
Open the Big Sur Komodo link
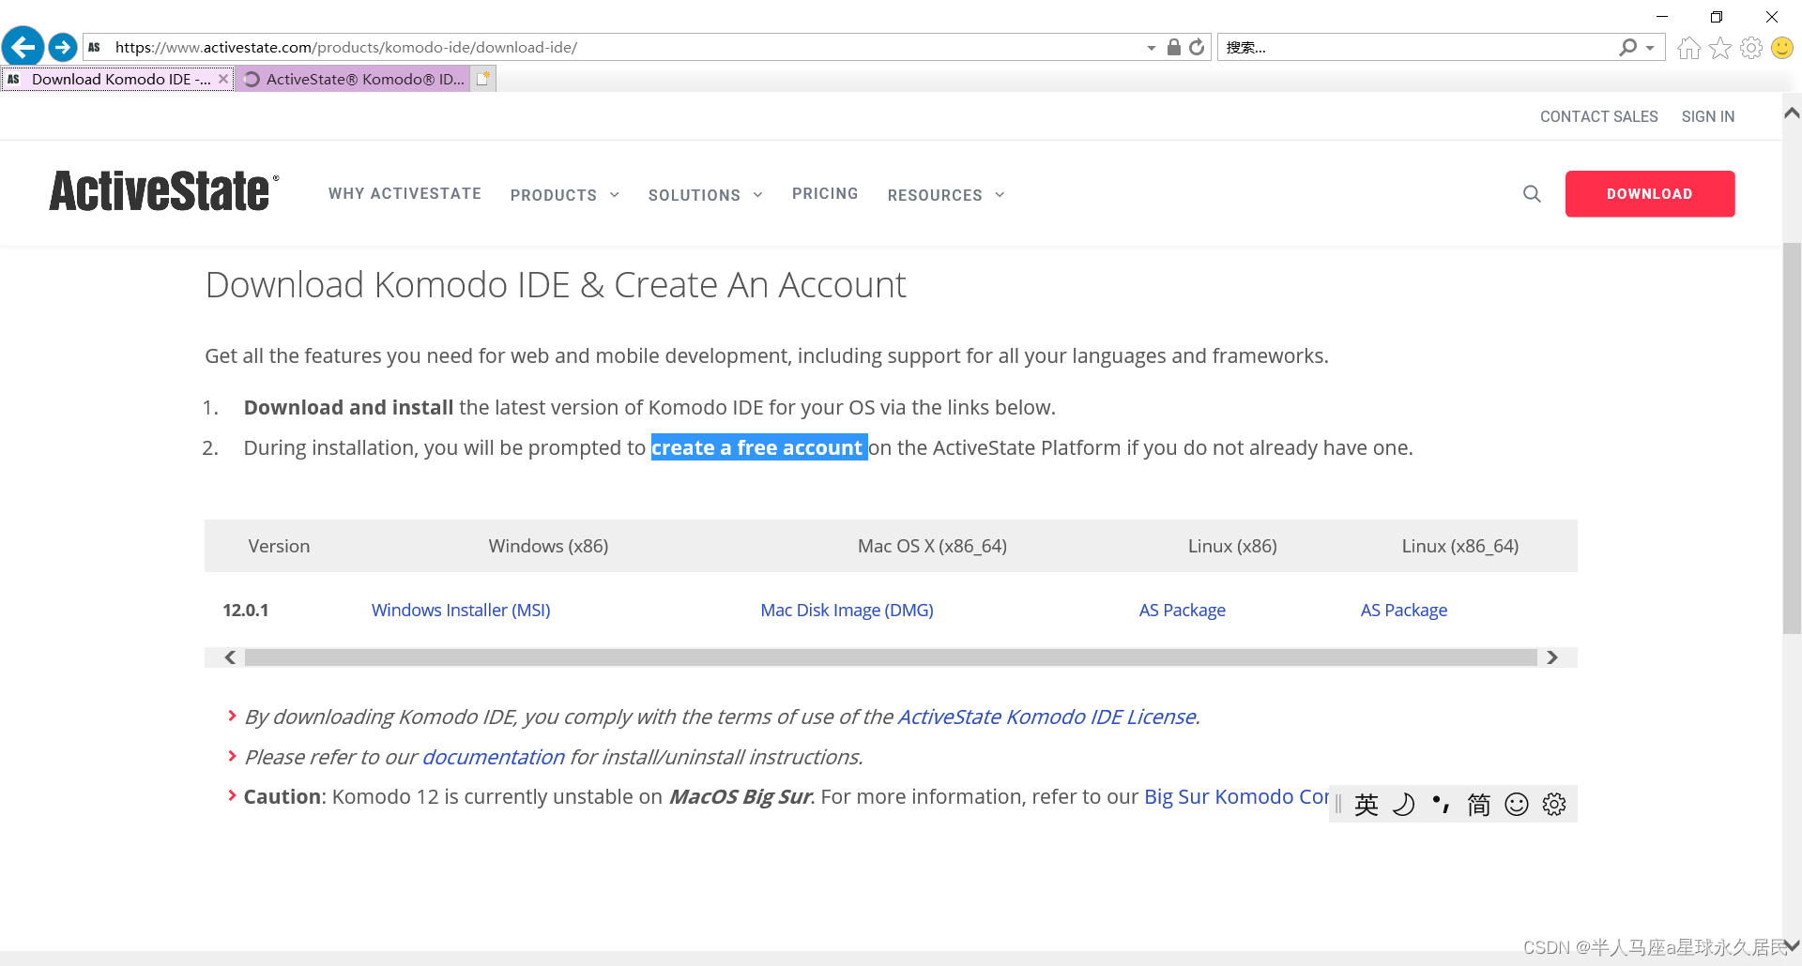click(1236, 797)
